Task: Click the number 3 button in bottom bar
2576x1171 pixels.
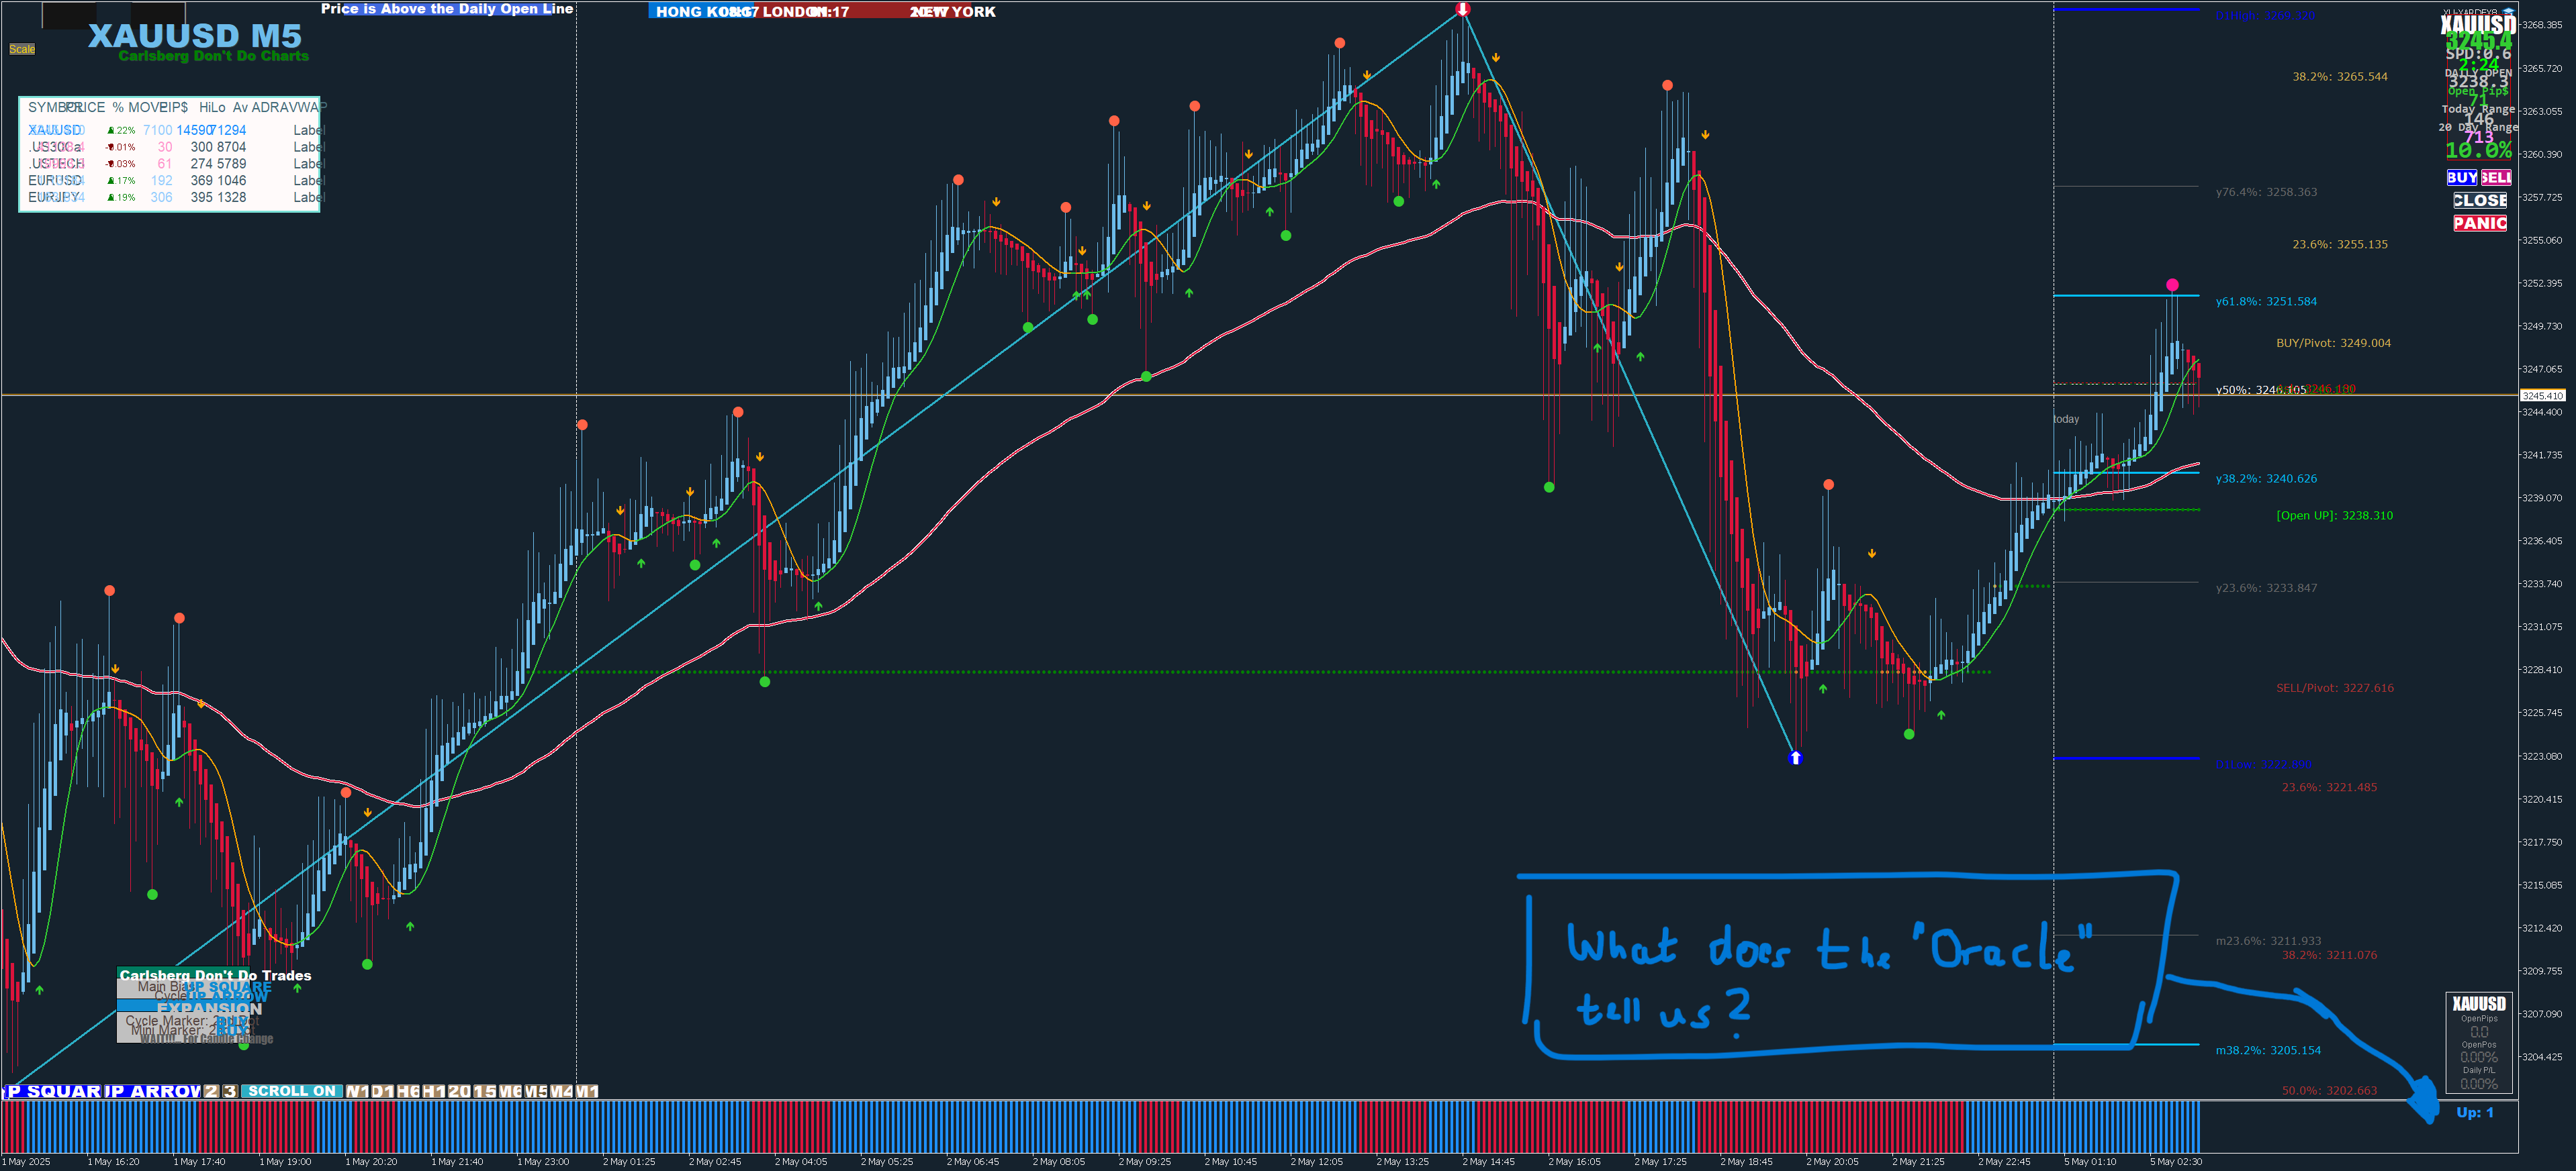Action: (x=230, y=1091)
